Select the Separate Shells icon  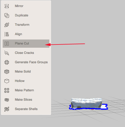coord(7,109)
